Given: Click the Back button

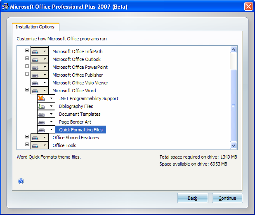Looking at the screenshot, I should pos(193,198).
